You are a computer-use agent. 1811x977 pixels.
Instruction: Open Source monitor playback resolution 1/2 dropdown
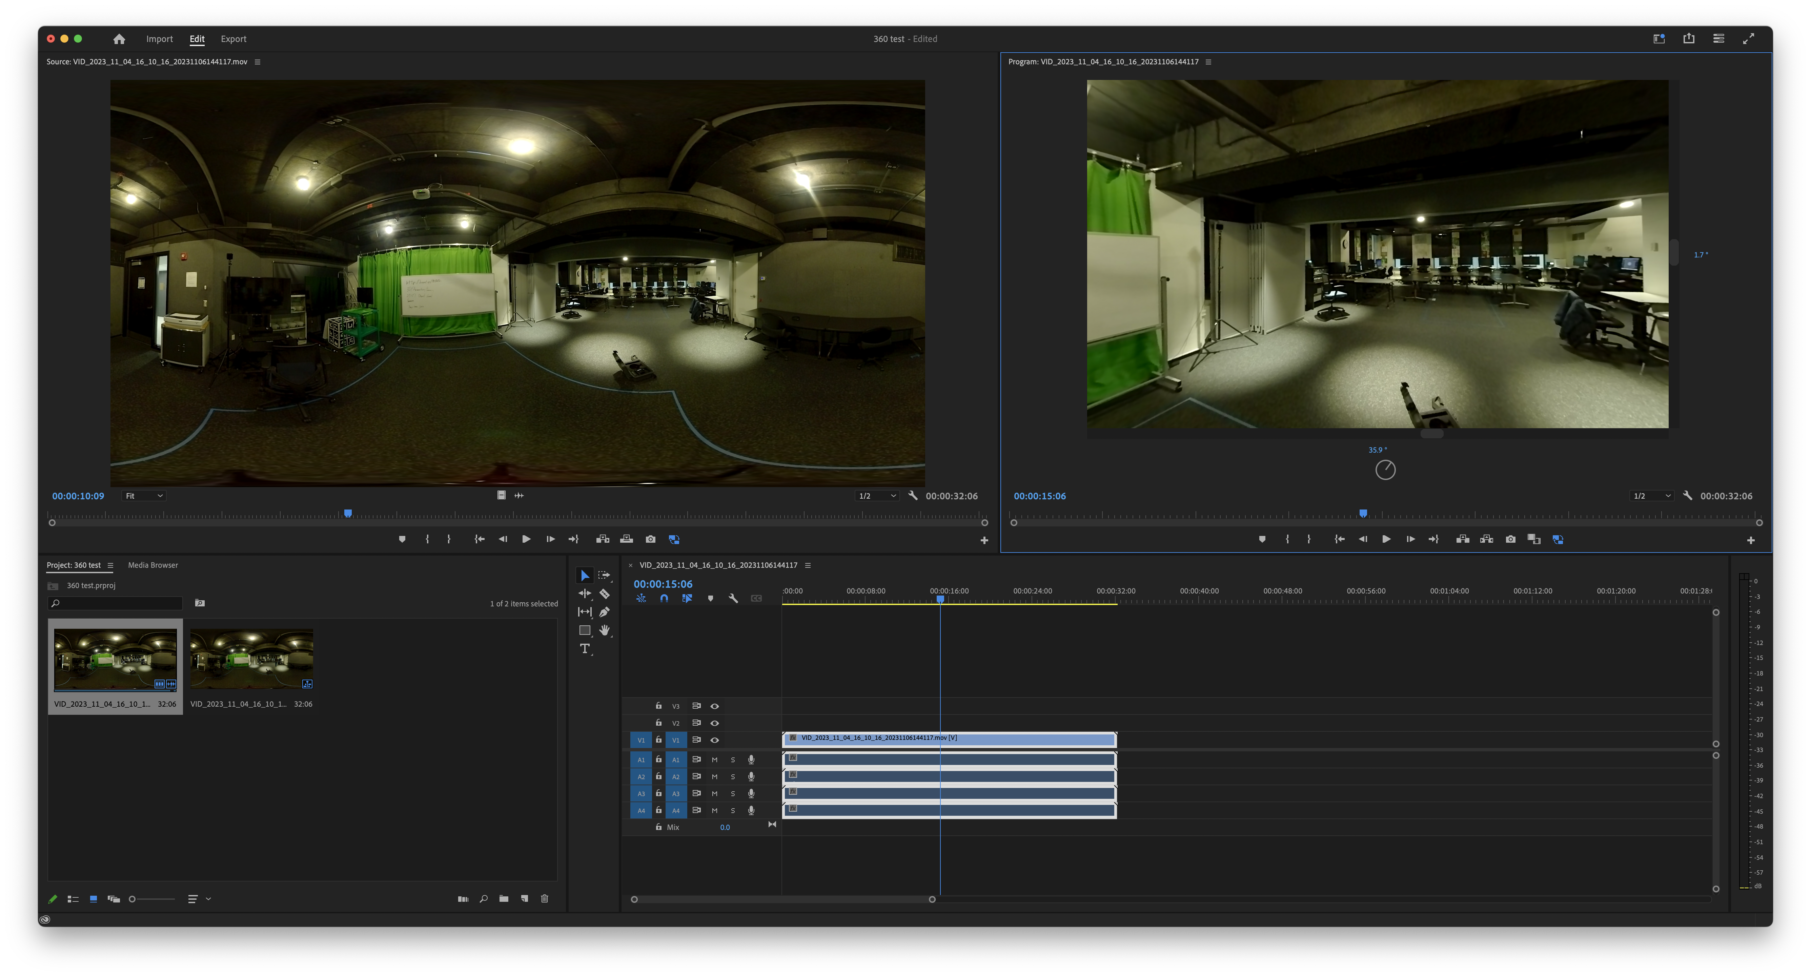877,496
